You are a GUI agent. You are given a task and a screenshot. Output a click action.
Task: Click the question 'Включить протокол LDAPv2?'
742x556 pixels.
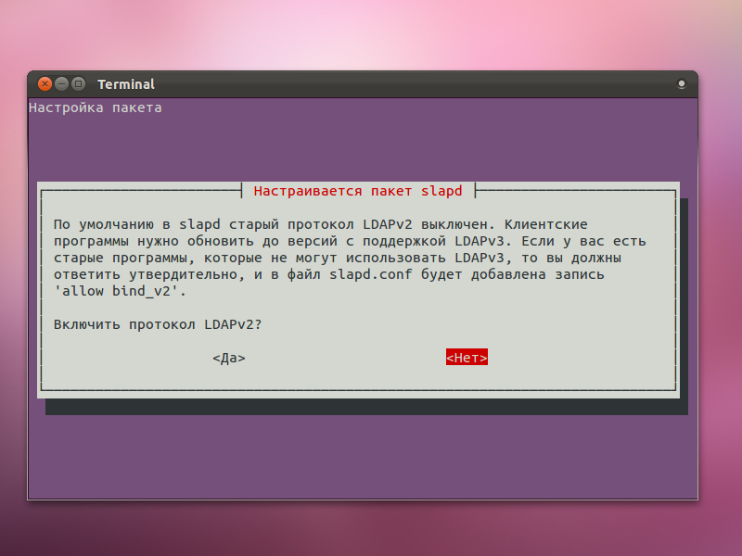coord(158,324)
